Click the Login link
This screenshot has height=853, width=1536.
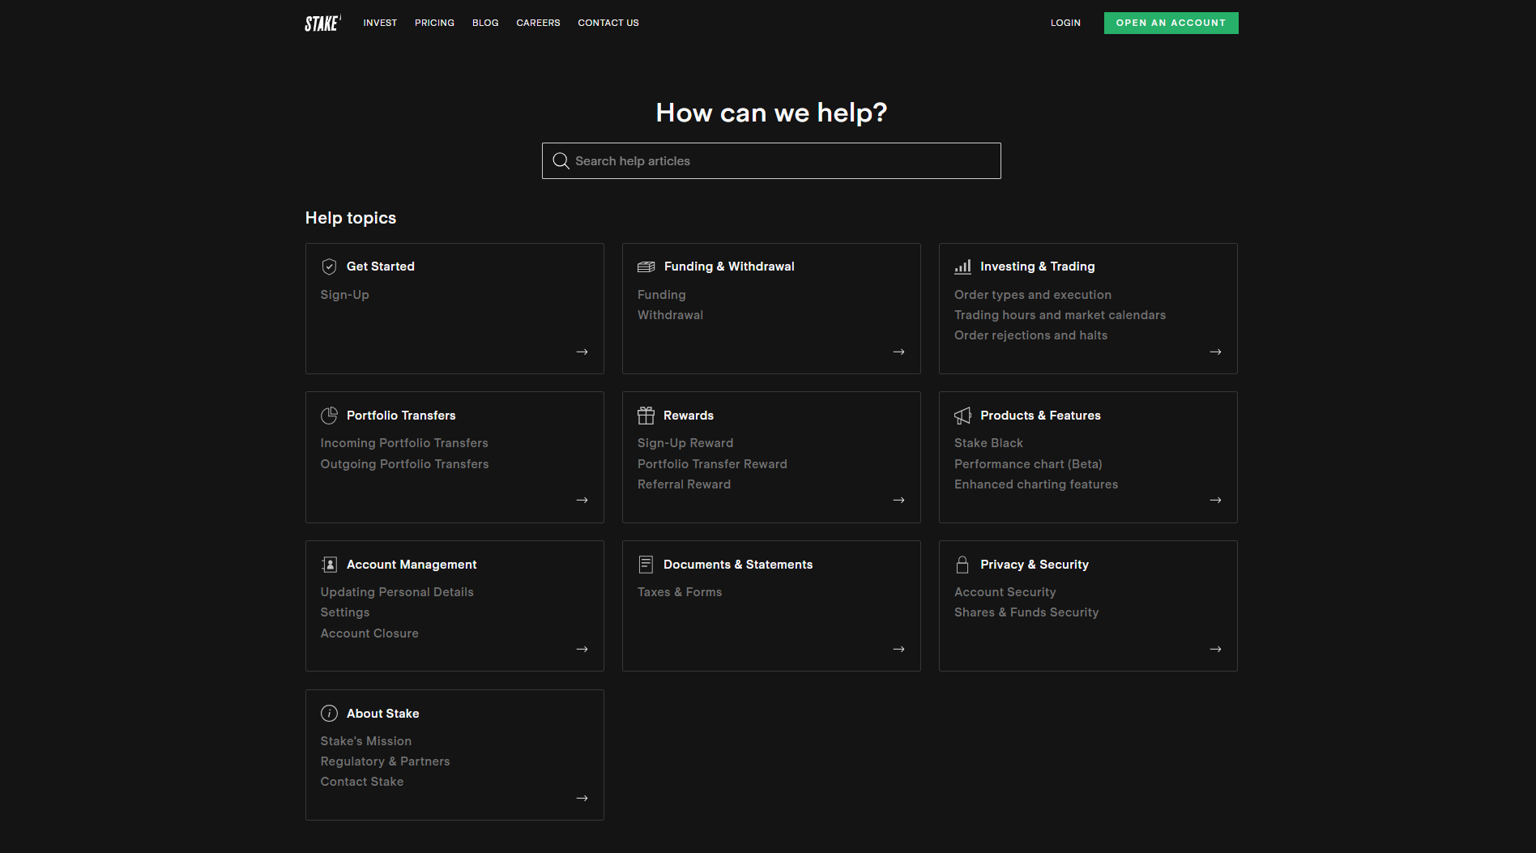(1065, 23)
